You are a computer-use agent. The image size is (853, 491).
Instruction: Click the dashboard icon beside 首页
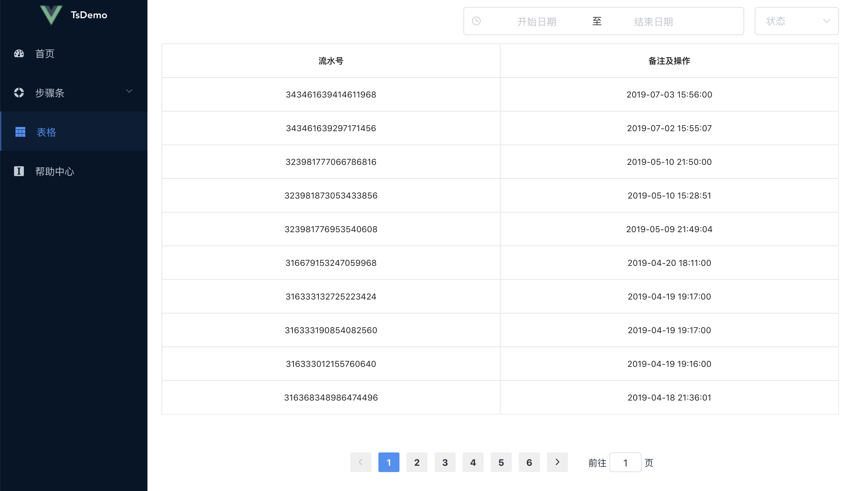[x=19, y=54]
